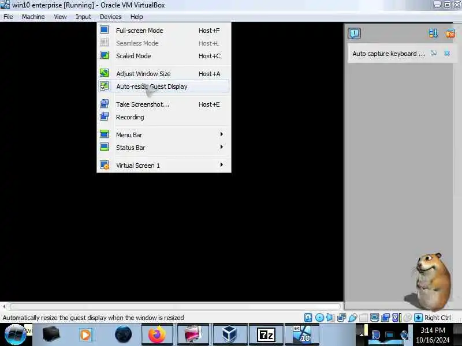The image size is (462, 346).
Task: Dismiss the Auto capture keyboard notification
Action: [447, 53]
